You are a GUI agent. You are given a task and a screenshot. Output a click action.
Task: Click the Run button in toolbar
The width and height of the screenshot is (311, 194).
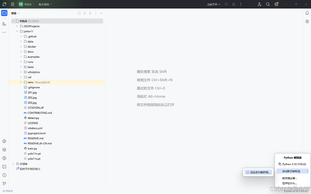click(226, 4)
